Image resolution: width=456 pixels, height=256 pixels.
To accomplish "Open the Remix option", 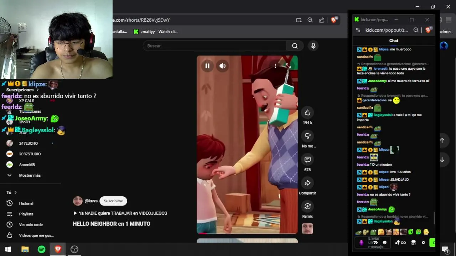I will 307,207.
